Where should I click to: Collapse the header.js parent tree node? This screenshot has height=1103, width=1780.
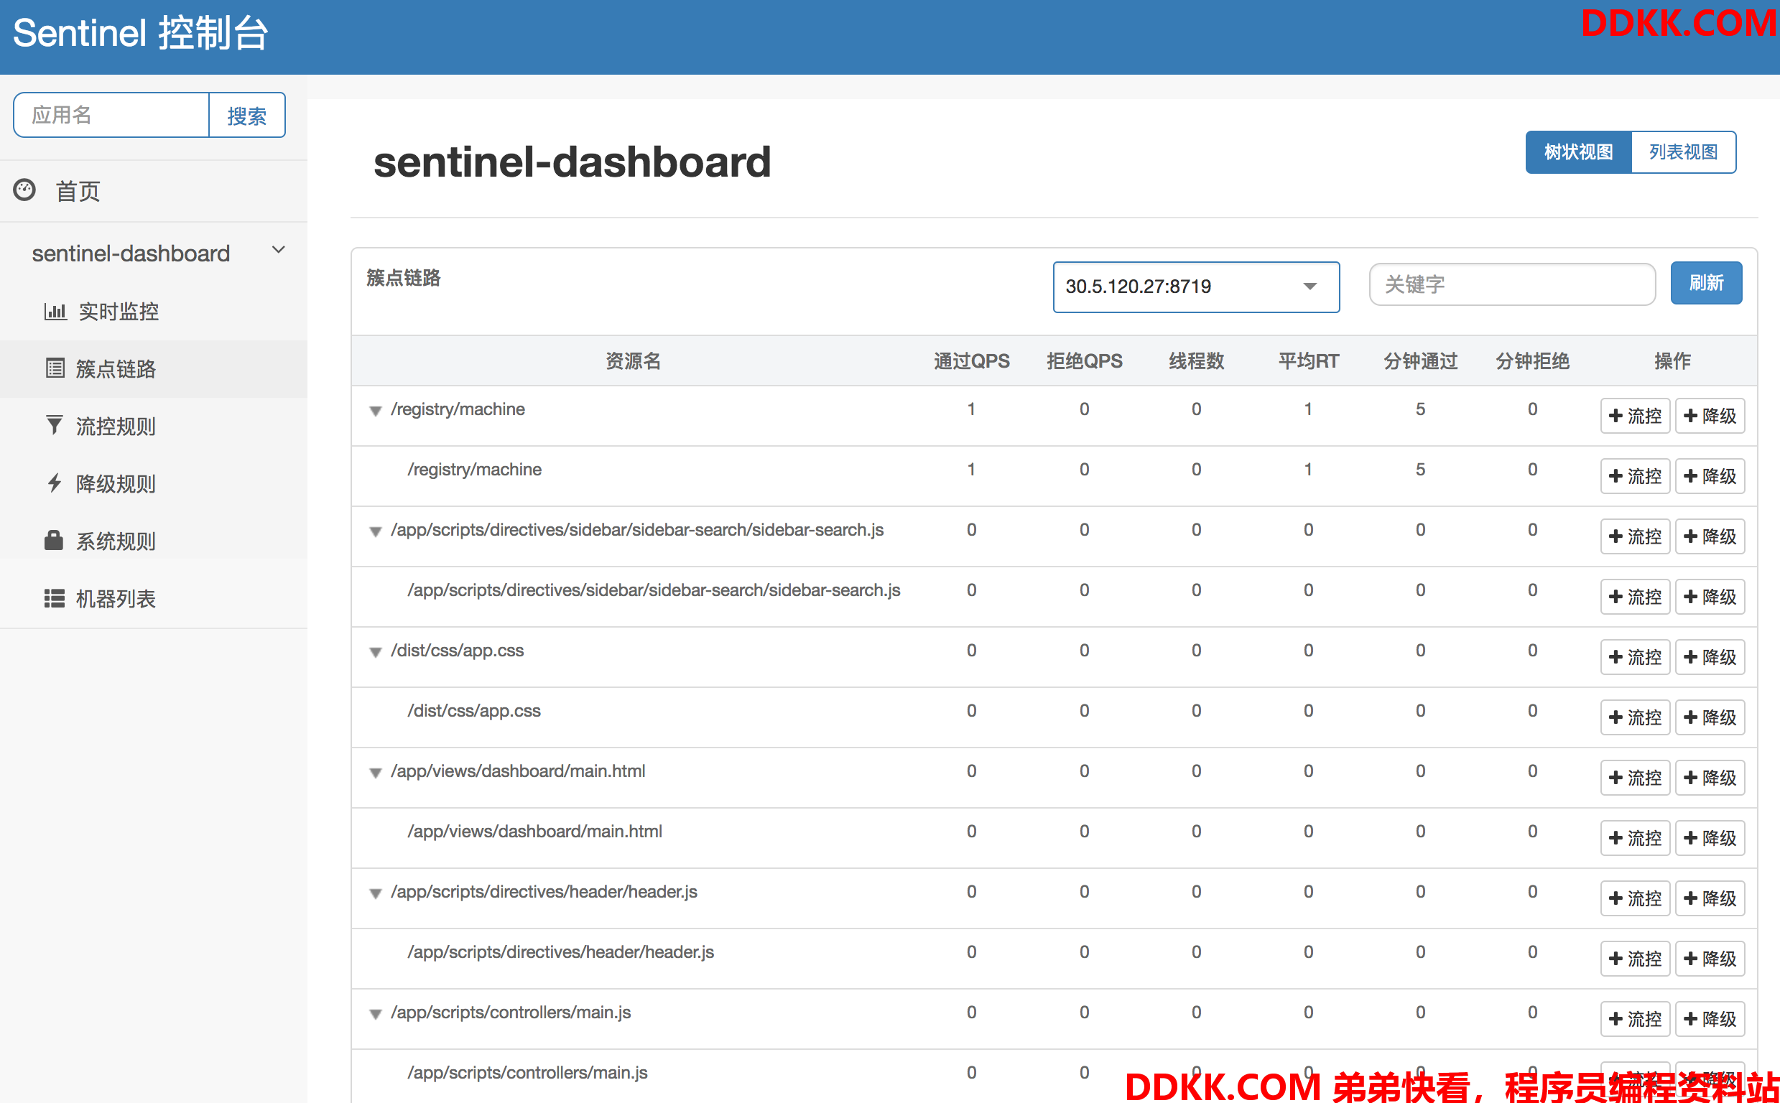click(376, 893)
